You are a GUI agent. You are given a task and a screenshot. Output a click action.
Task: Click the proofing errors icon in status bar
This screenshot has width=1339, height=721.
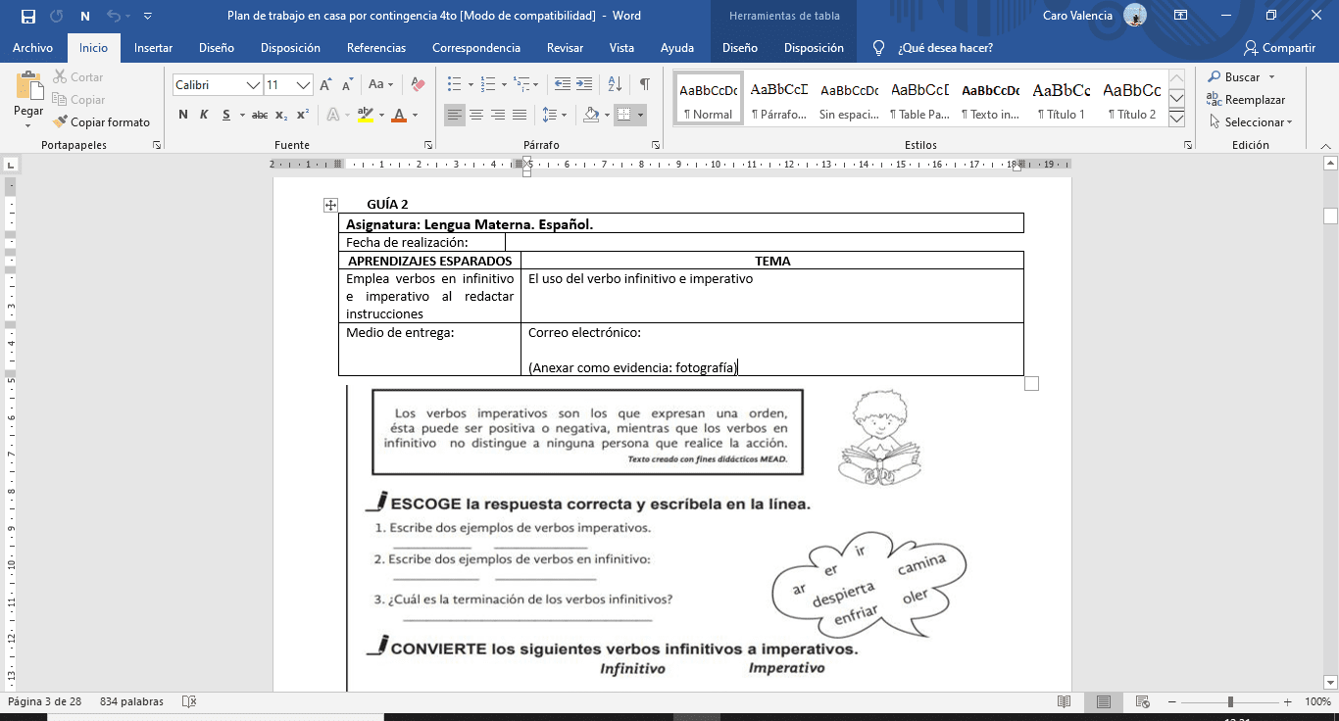[189, 701]
